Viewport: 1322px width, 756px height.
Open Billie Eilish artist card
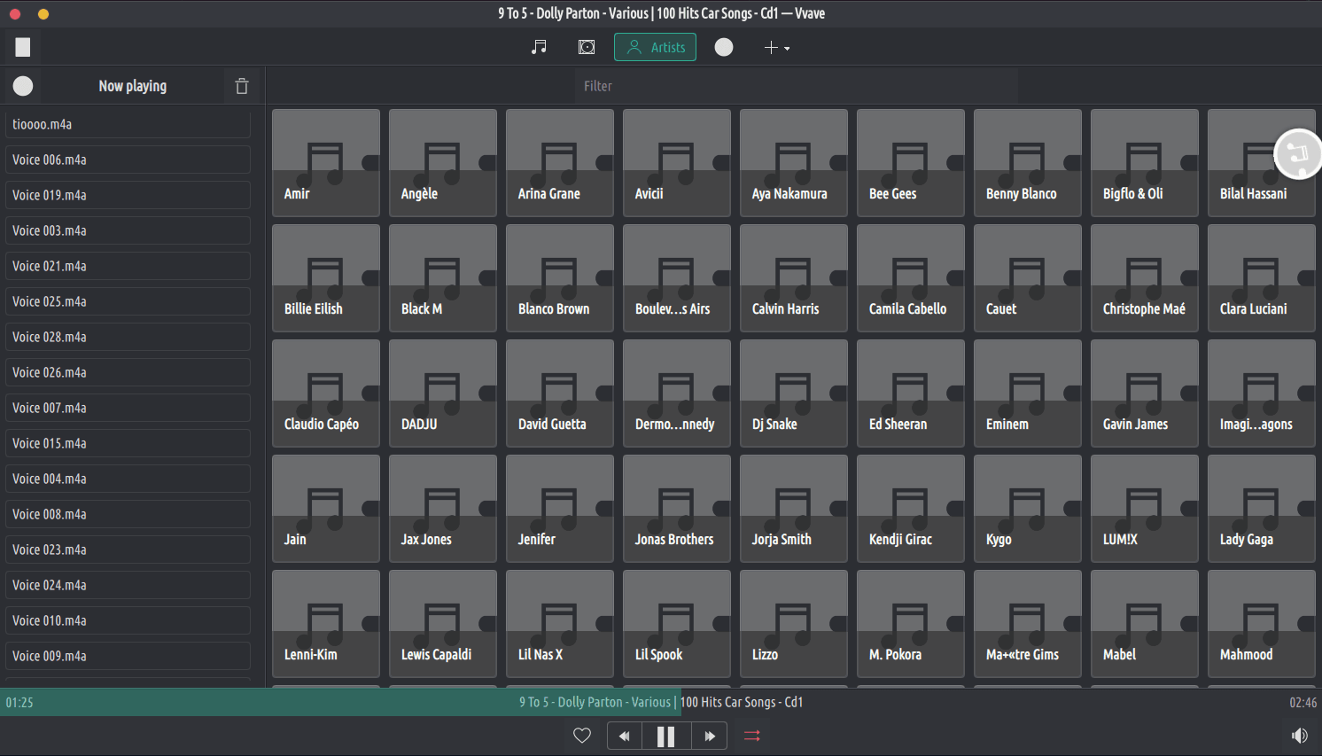click(325, 278)
